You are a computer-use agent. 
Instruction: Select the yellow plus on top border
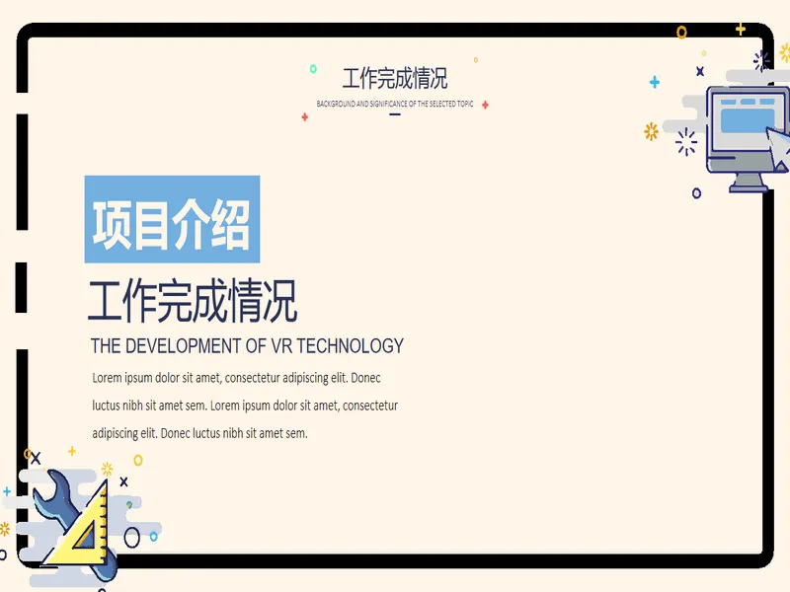click(740, 30)
